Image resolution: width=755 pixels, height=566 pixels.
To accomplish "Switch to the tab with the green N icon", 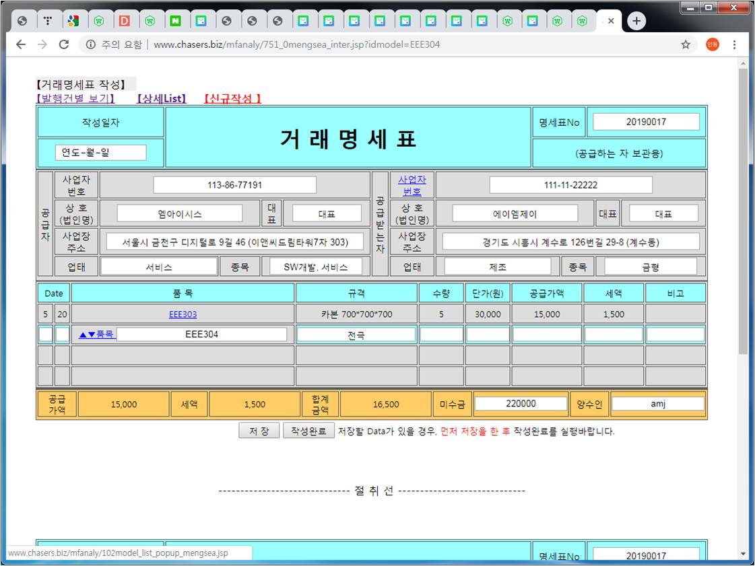I will tap(175, 21).
